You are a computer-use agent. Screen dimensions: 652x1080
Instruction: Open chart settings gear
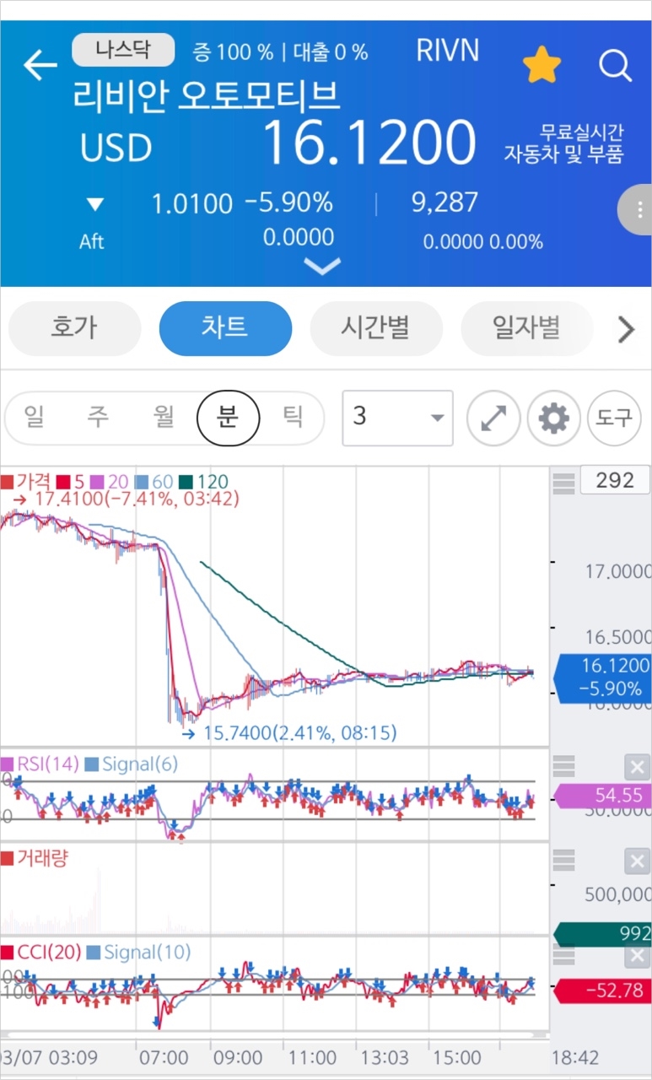click(553, 418)
